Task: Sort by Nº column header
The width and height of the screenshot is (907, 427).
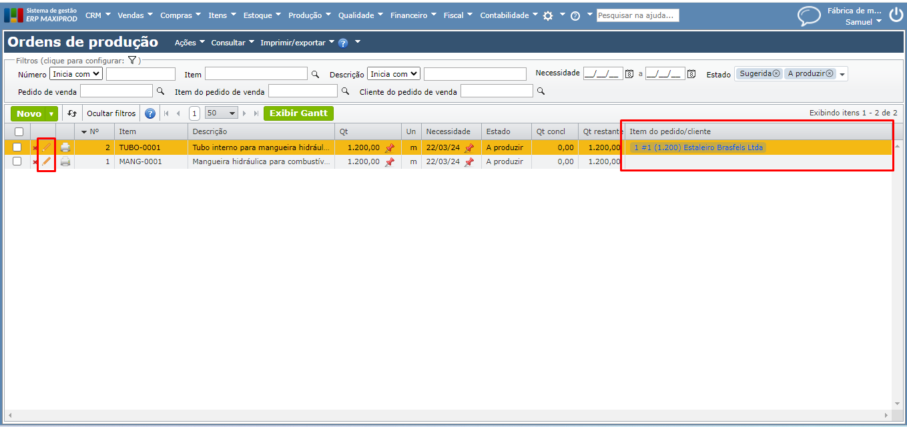Action: [94, 131]
